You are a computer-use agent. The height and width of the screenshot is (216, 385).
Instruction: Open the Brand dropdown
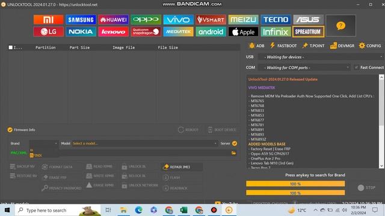44,143
